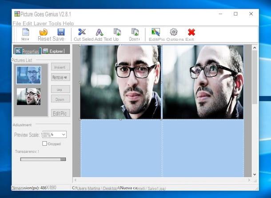Screen dimensions: 271x198
Task: Select the right face photo on canvas
Action: click(203, 82)
